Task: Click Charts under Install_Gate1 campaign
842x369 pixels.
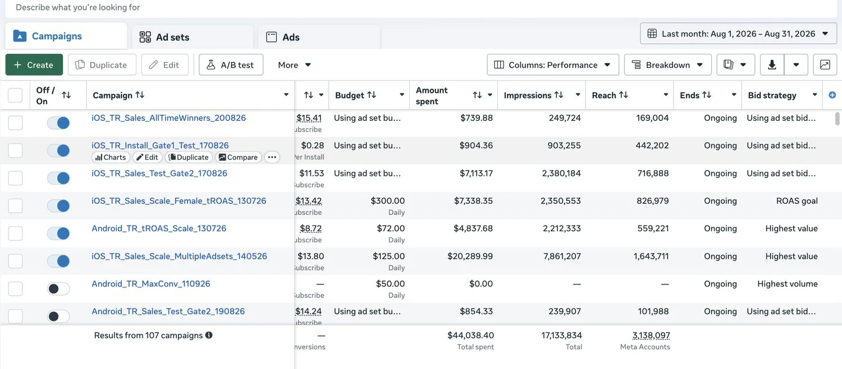Action: click(x=111, y=157)
